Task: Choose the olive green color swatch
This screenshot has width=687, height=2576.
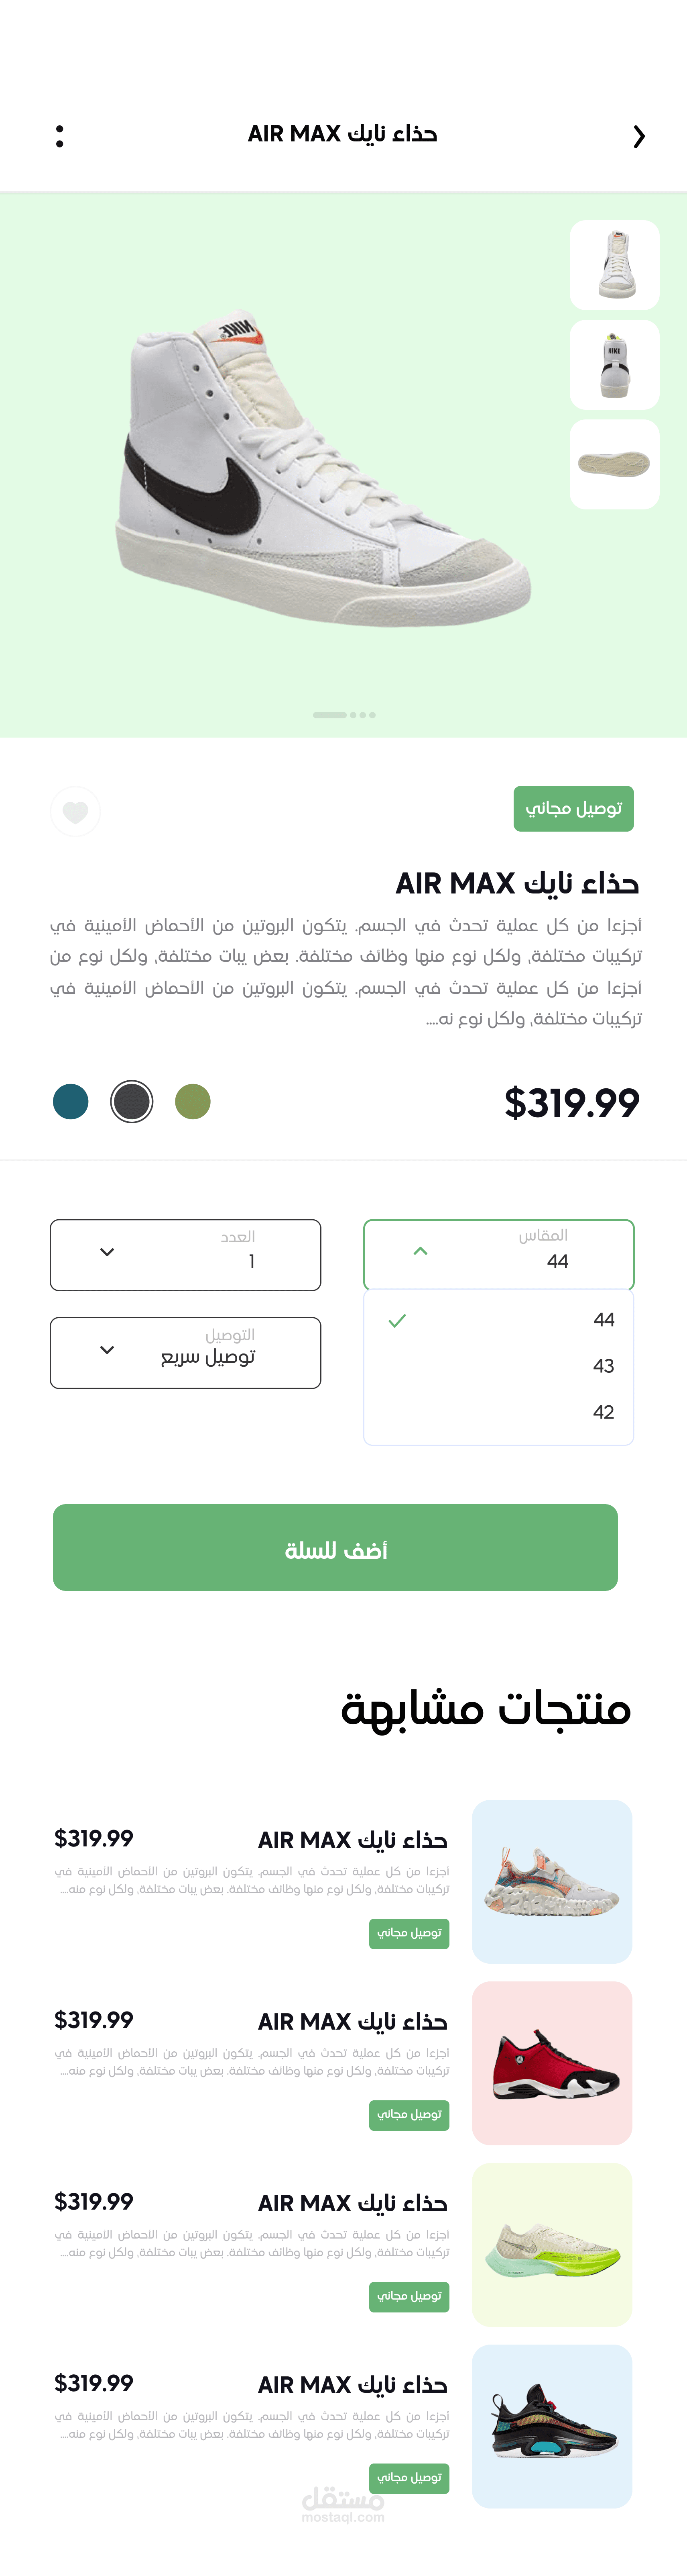Action: [x=193, y=1101]
